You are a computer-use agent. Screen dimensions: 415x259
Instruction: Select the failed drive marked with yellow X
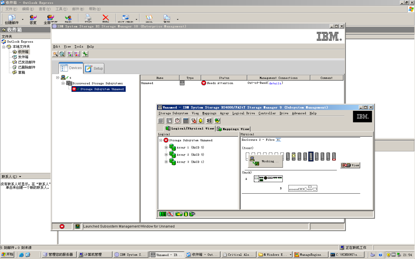click(293, 156)
